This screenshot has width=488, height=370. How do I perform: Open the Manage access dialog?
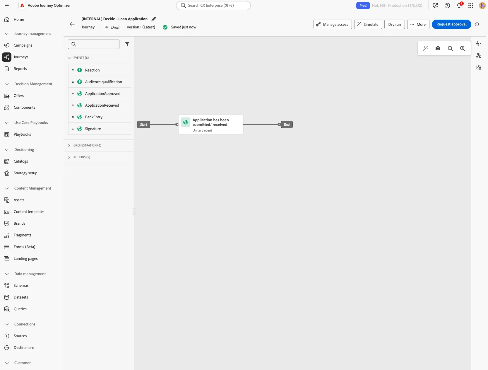tap(333, 24)
